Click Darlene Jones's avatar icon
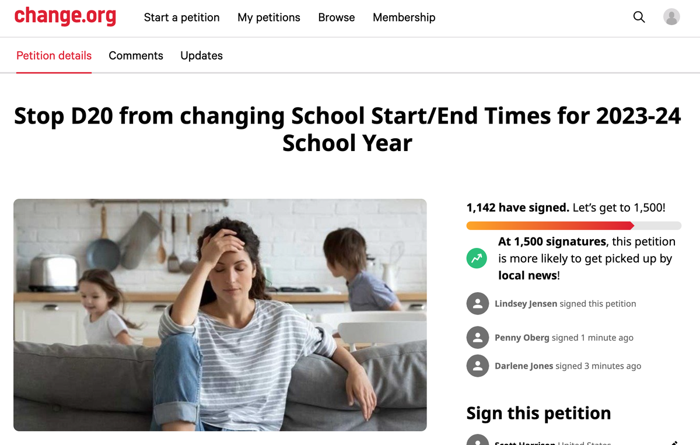This screenshot has width=700, height=445. click(x=478, y=366)
